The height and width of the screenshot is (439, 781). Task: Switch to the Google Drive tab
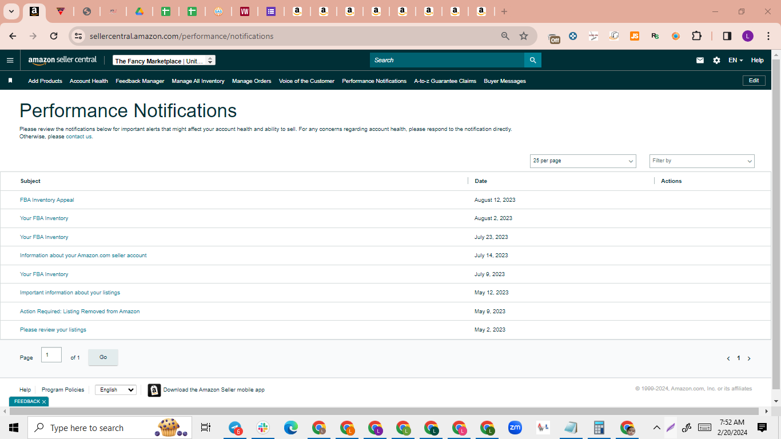139,11
